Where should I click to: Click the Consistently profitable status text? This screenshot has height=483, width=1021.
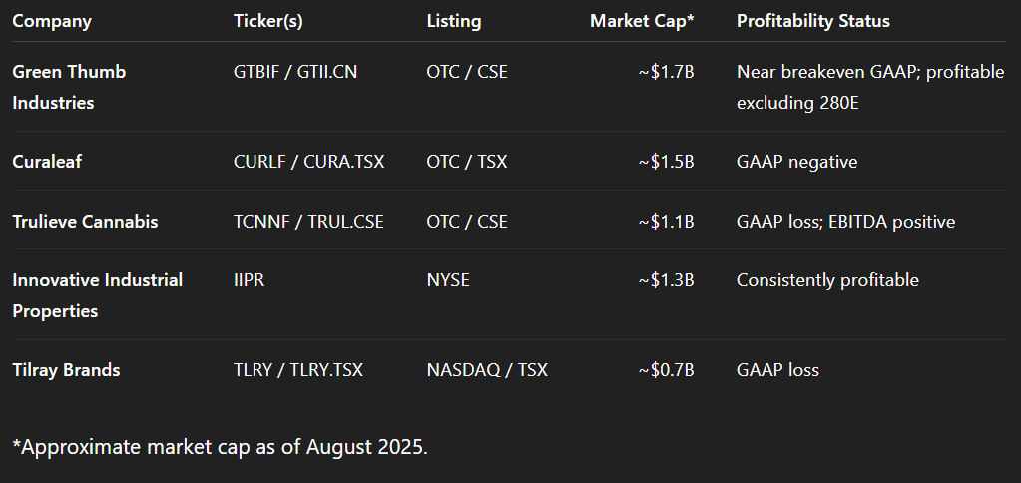click(827, 280)
